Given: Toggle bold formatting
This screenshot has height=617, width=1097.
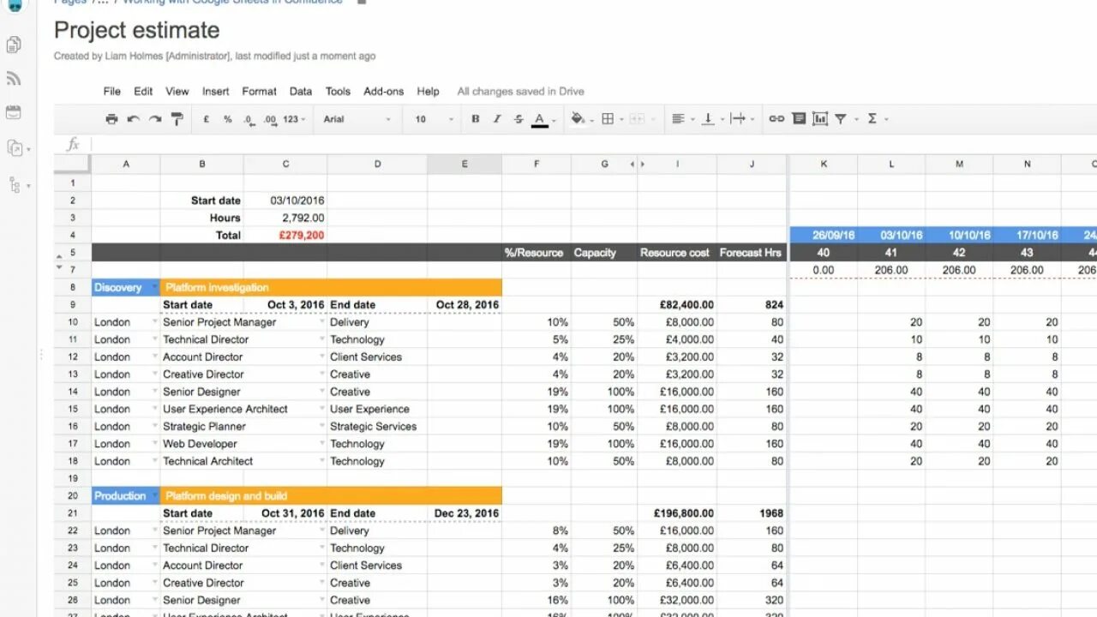Looking at the screenshot, I should [475, 118].
